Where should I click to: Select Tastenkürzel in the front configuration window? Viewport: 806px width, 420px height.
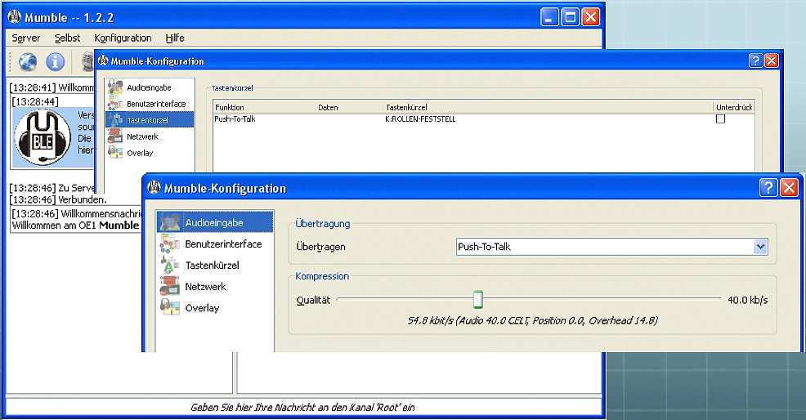[215, 266]
